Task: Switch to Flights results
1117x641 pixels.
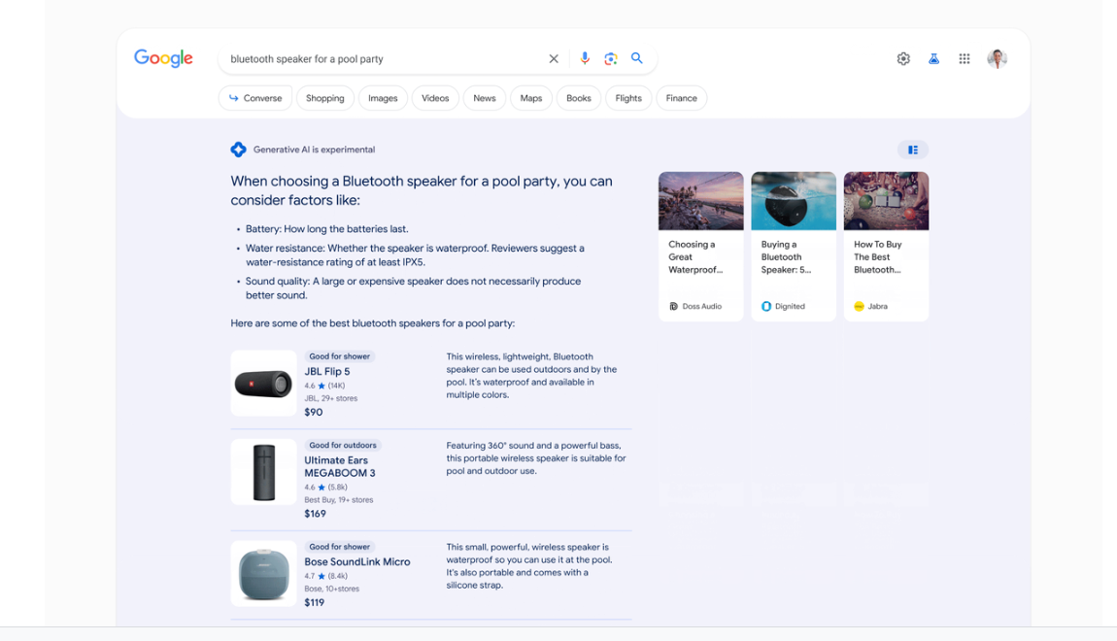Action: (x=628, y=98)
